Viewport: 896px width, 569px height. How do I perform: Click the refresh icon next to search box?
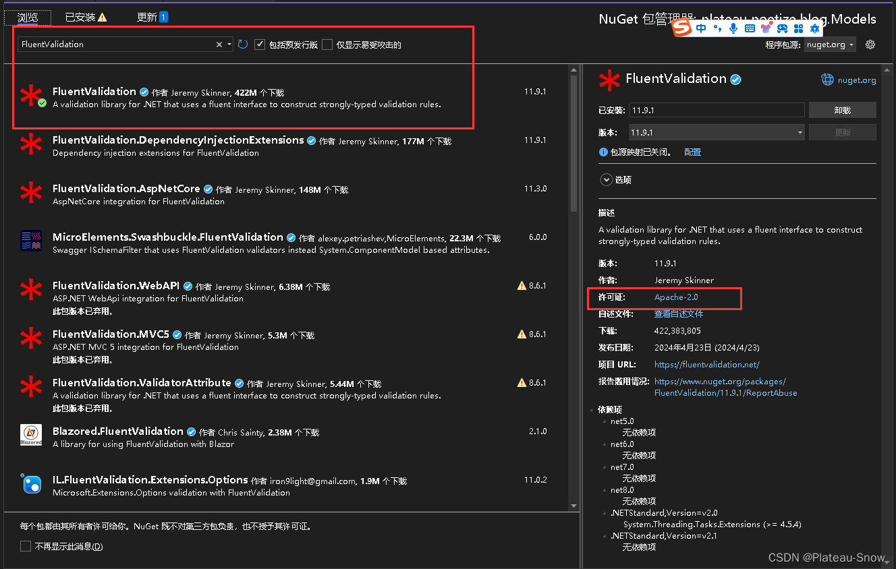point(242,43)
